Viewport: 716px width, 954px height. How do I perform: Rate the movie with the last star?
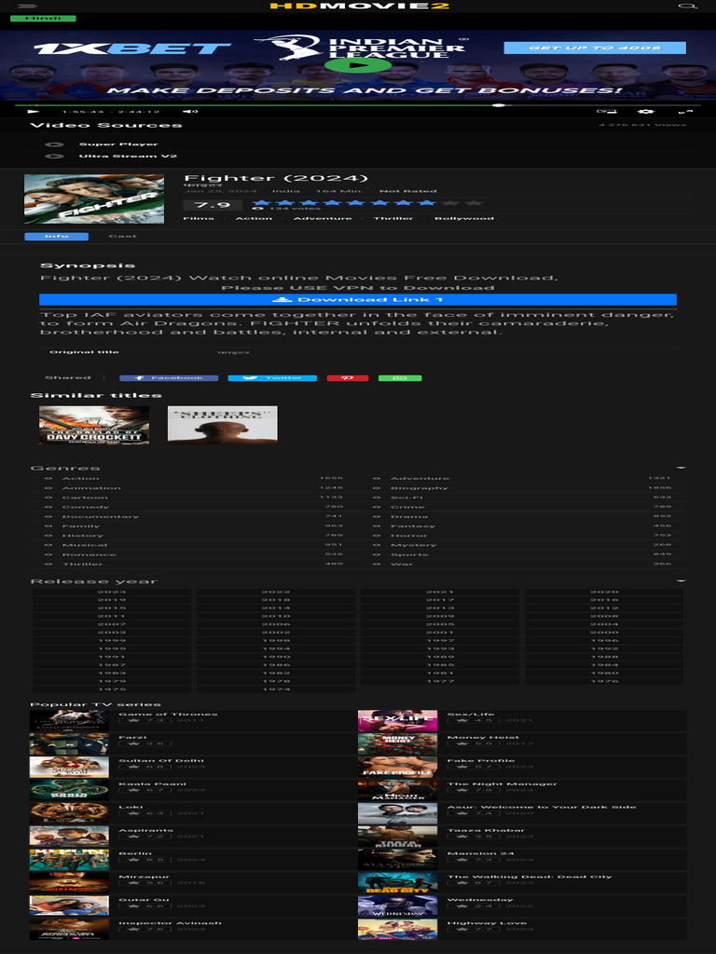477,202
